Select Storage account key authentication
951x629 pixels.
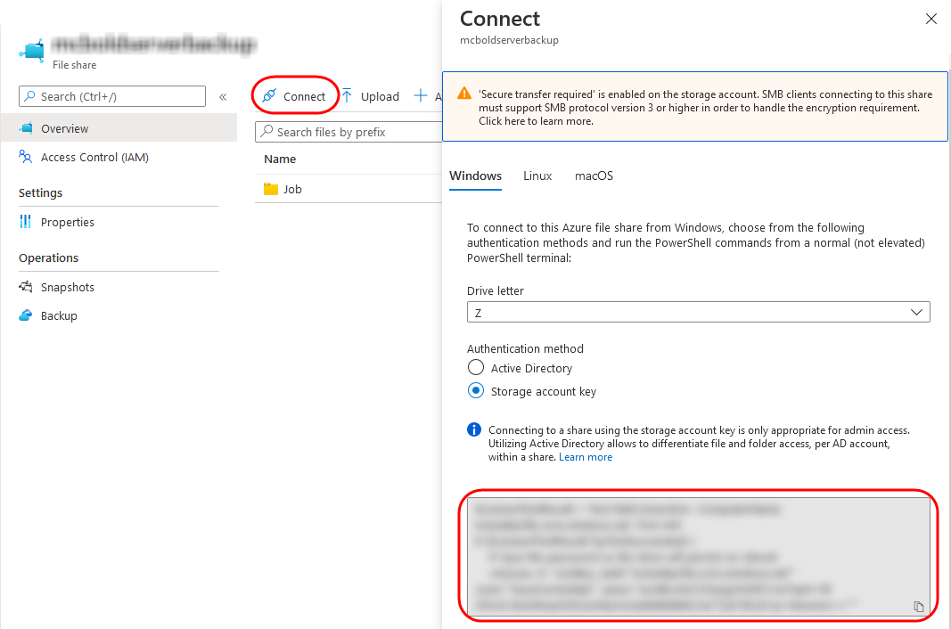pyautogui.click(x=476, y=390)
